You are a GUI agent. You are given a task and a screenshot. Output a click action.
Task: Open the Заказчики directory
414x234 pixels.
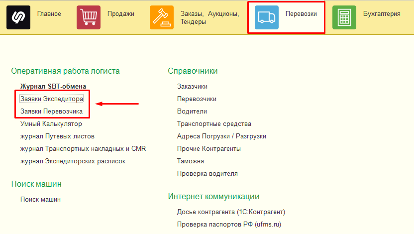(x=192, y=86)
